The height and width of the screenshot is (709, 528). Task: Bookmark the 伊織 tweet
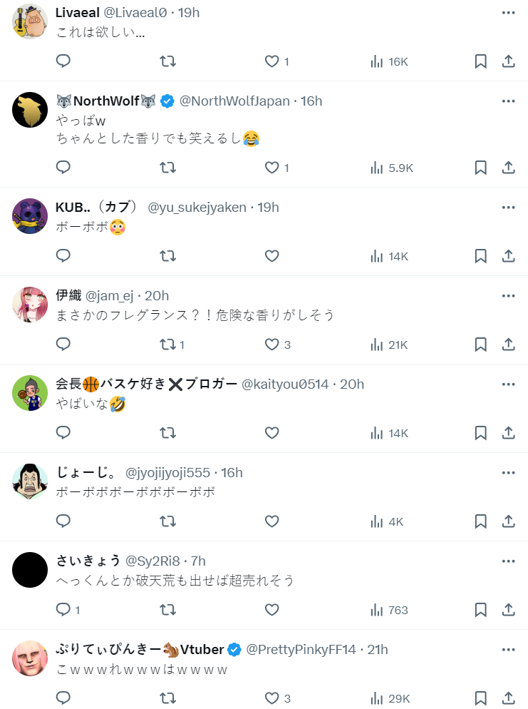point(481,345)
